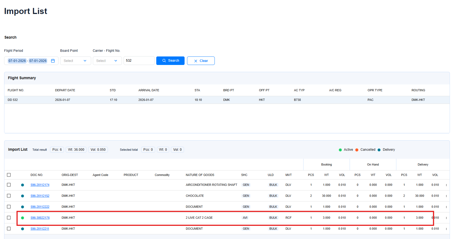This screenshot has height=239, width=451.
Task: Click delivery status dot for 596-20112174
Action: [x=23, y=185]
